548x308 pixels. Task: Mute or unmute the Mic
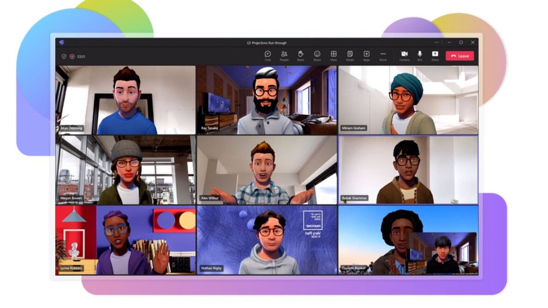click(x=420, y=55)
